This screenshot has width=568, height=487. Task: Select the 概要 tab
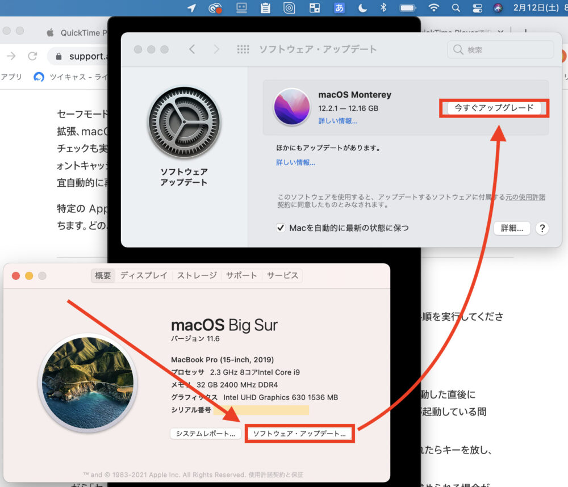click(x=103, y=275)
